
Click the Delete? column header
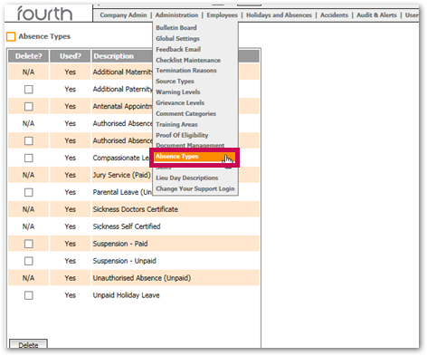[x=28, y=56]
